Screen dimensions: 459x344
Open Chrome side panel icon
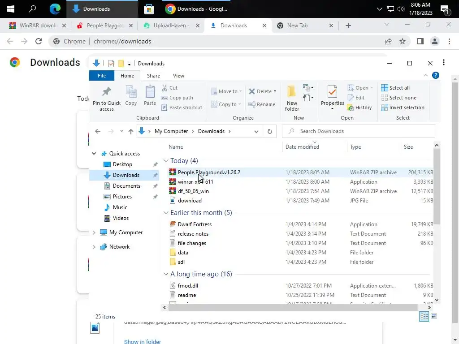pyautogui.click(x=420, y=41)
